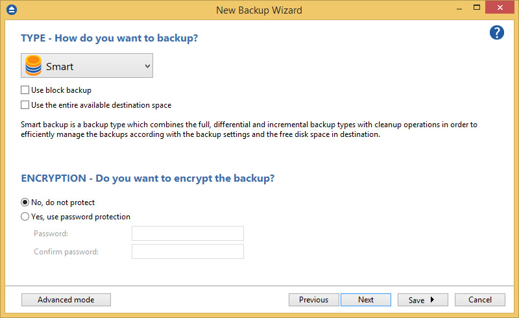Open the Save button's arrow menu

[432, 300]
